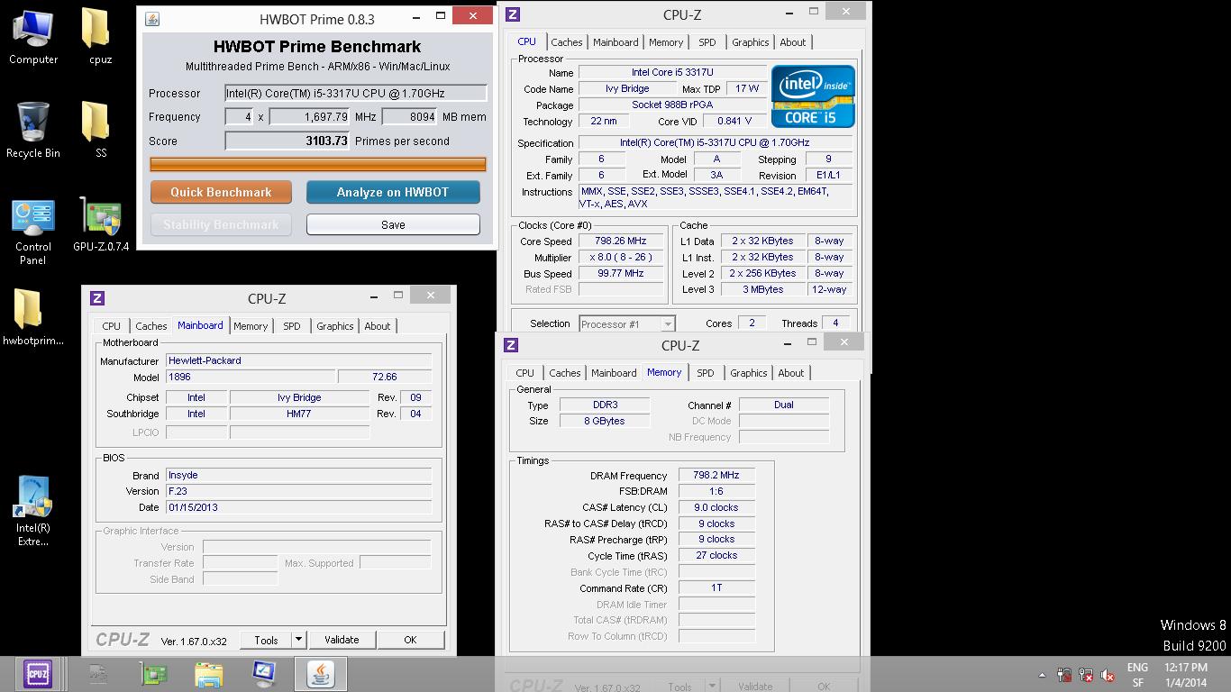
Task: Click the disconnected network tray icon
Action: (x=1086, y=675)
